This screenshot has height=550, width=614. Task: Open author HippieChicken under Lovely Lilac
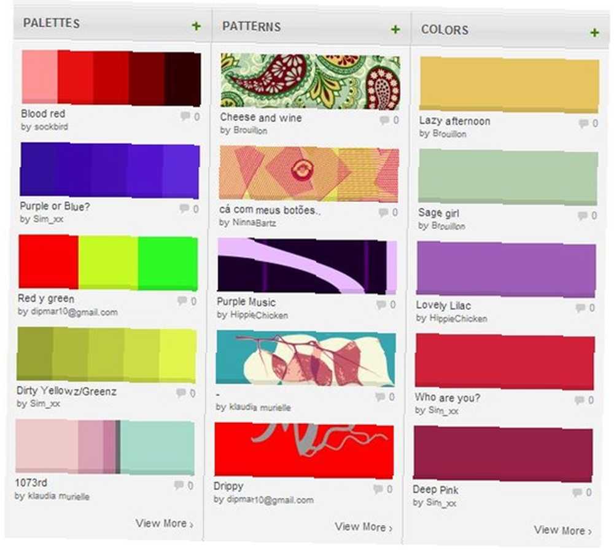(x=458, y=318)
